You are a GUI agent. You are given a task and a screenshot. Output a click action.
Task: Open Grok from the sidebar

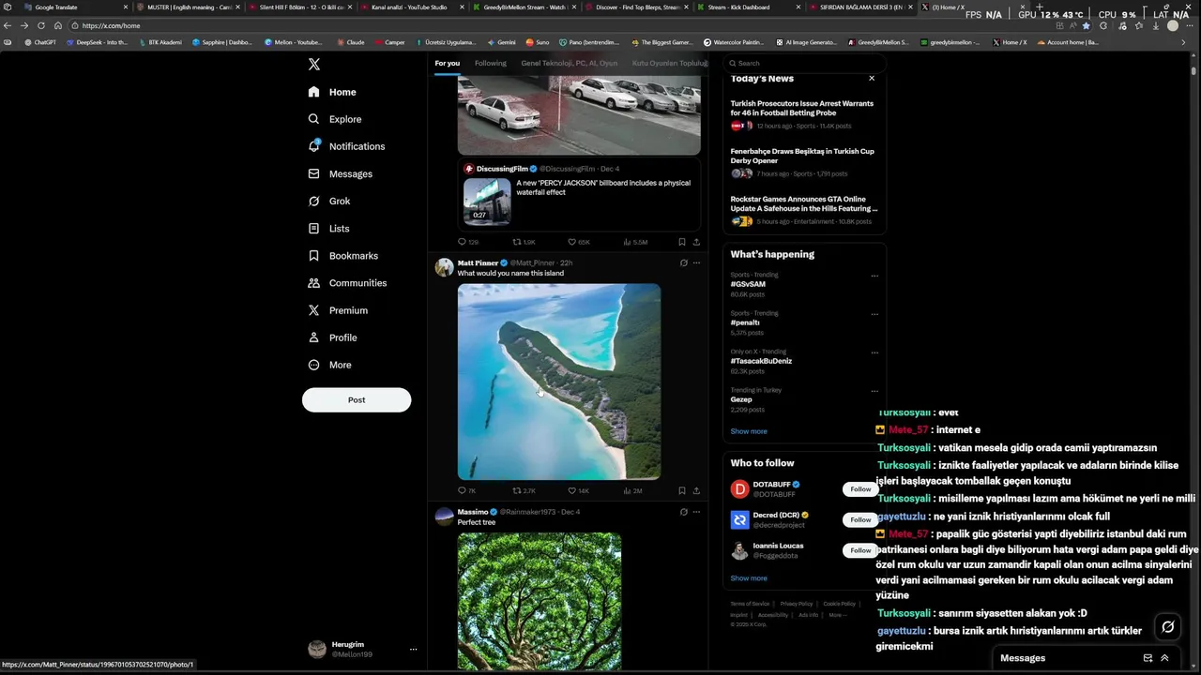tap(329, 201)
